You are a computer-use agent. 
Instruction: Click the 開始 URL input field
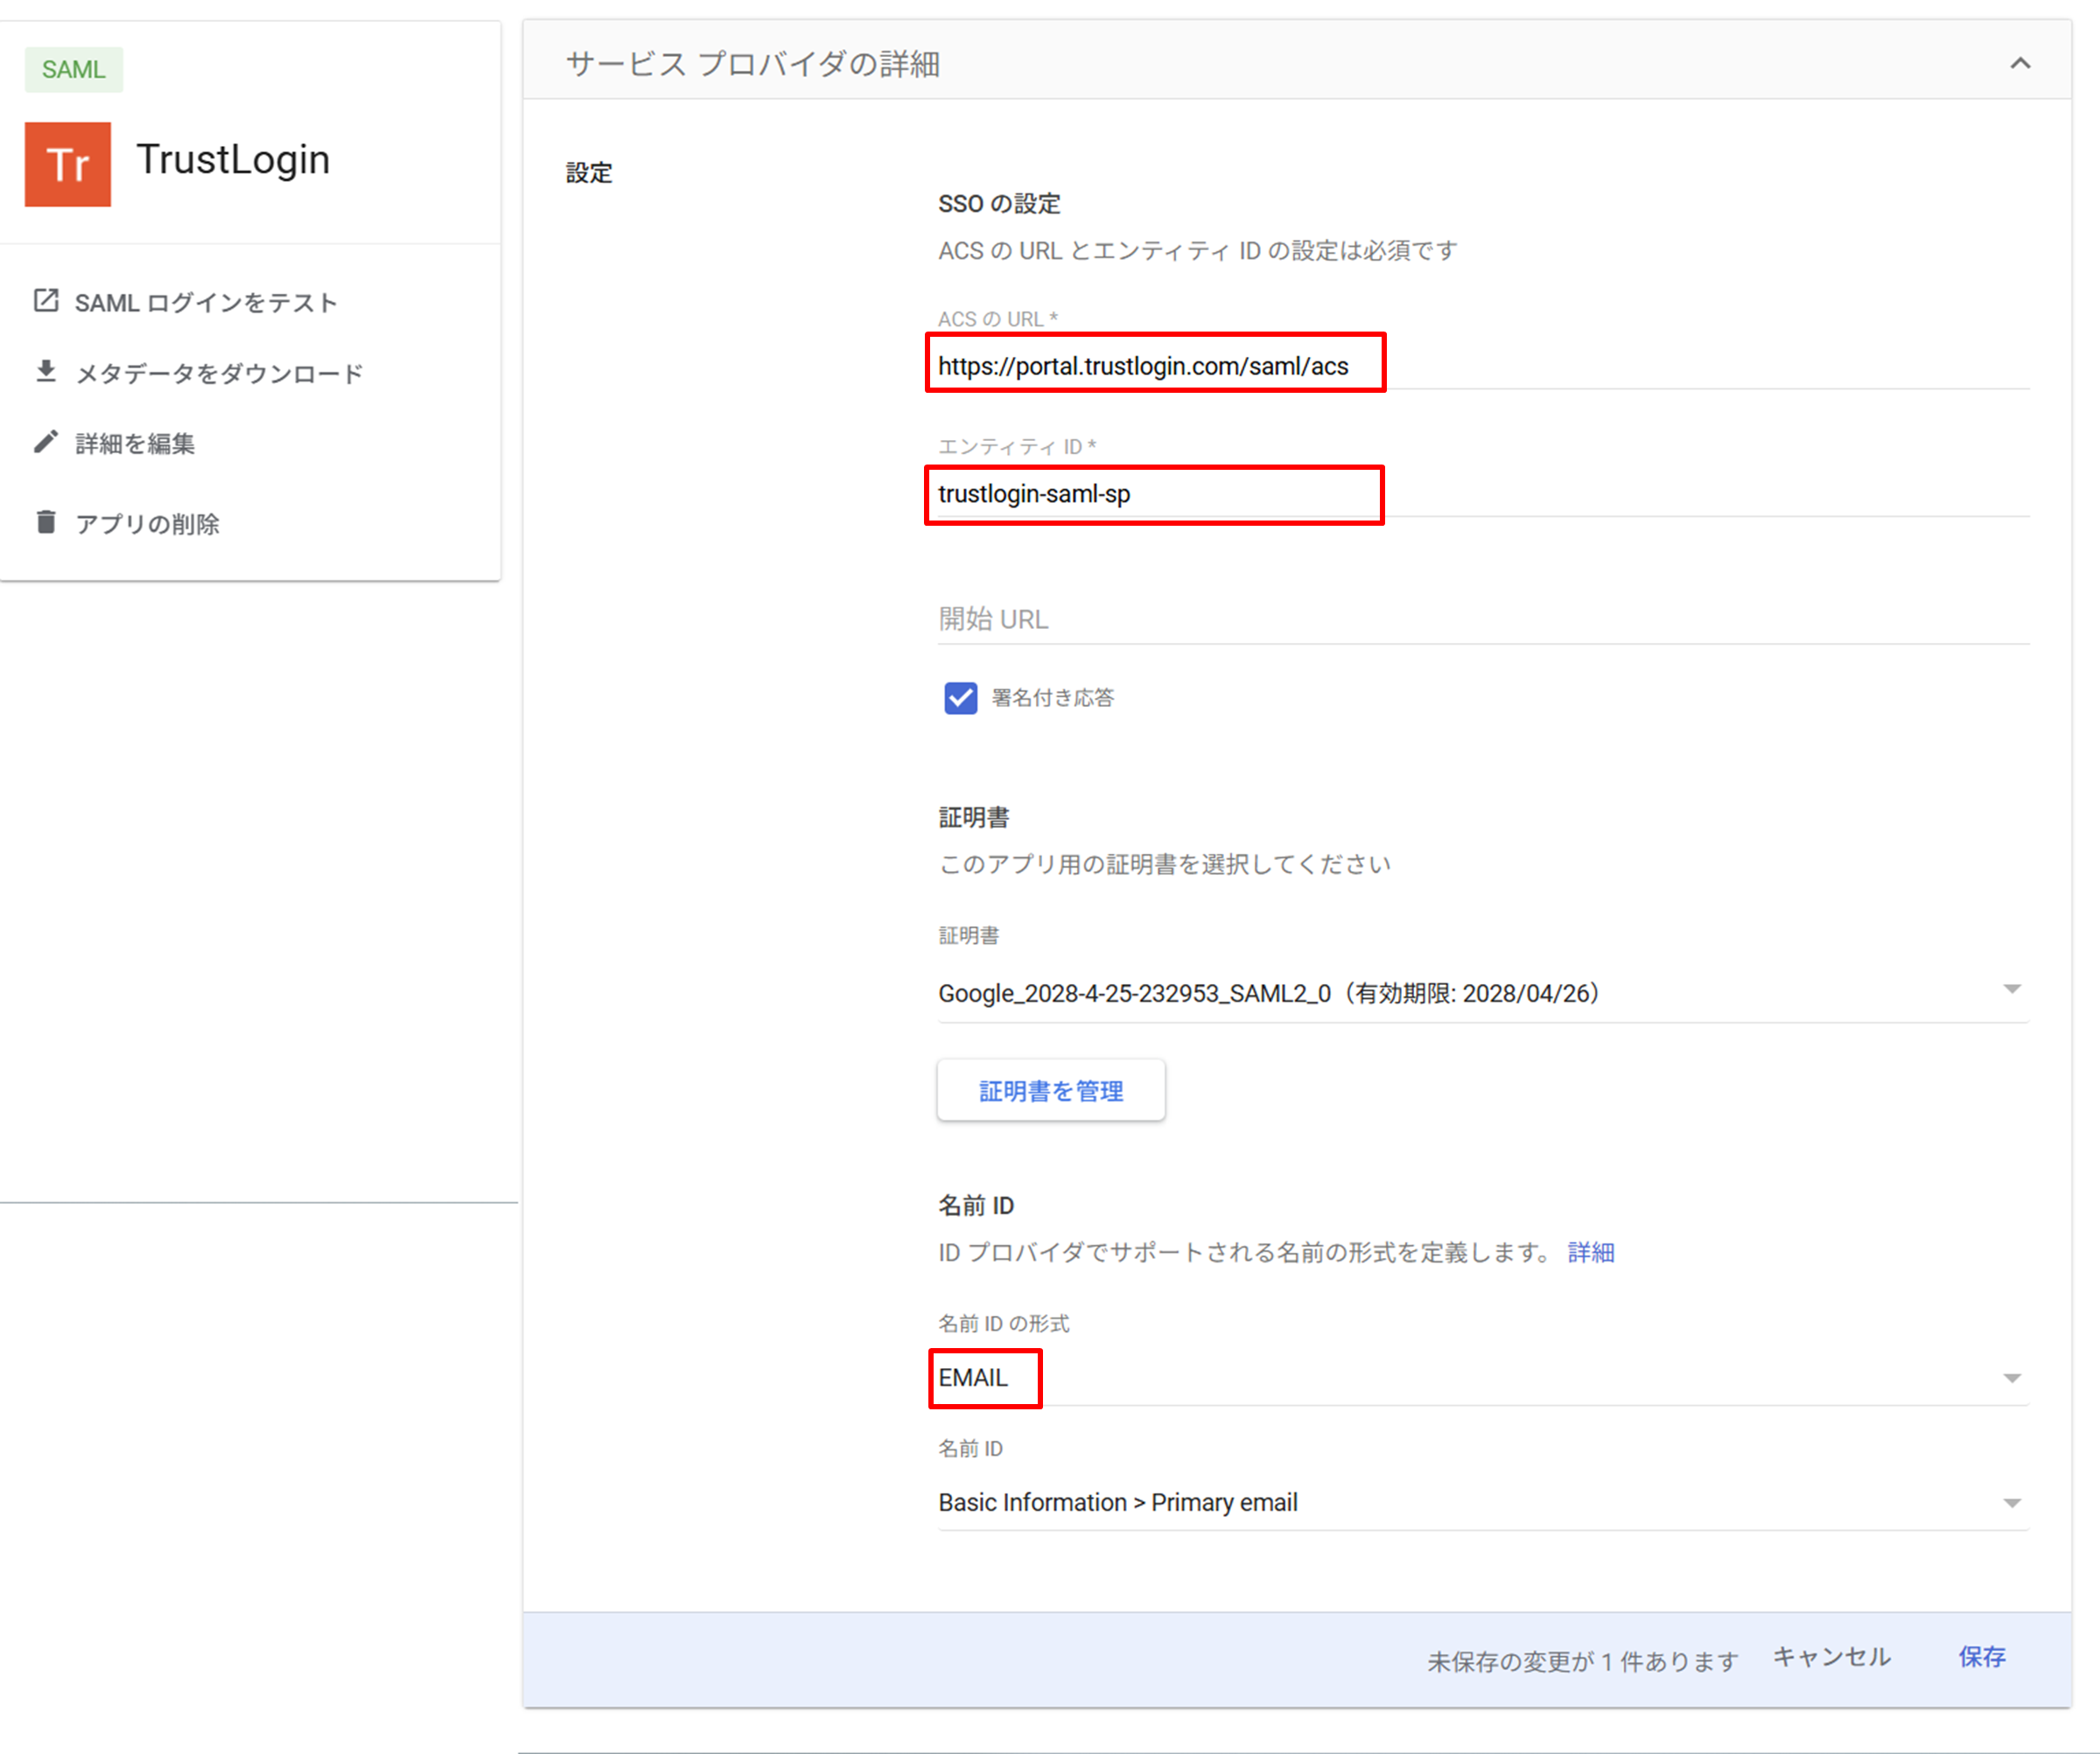point(1484,619)
